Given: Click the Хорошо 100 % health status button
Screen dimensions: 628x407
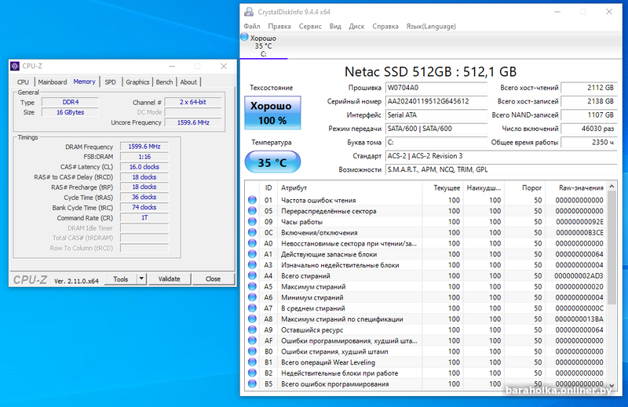Looking at the screenshot, I should point(272,113).
